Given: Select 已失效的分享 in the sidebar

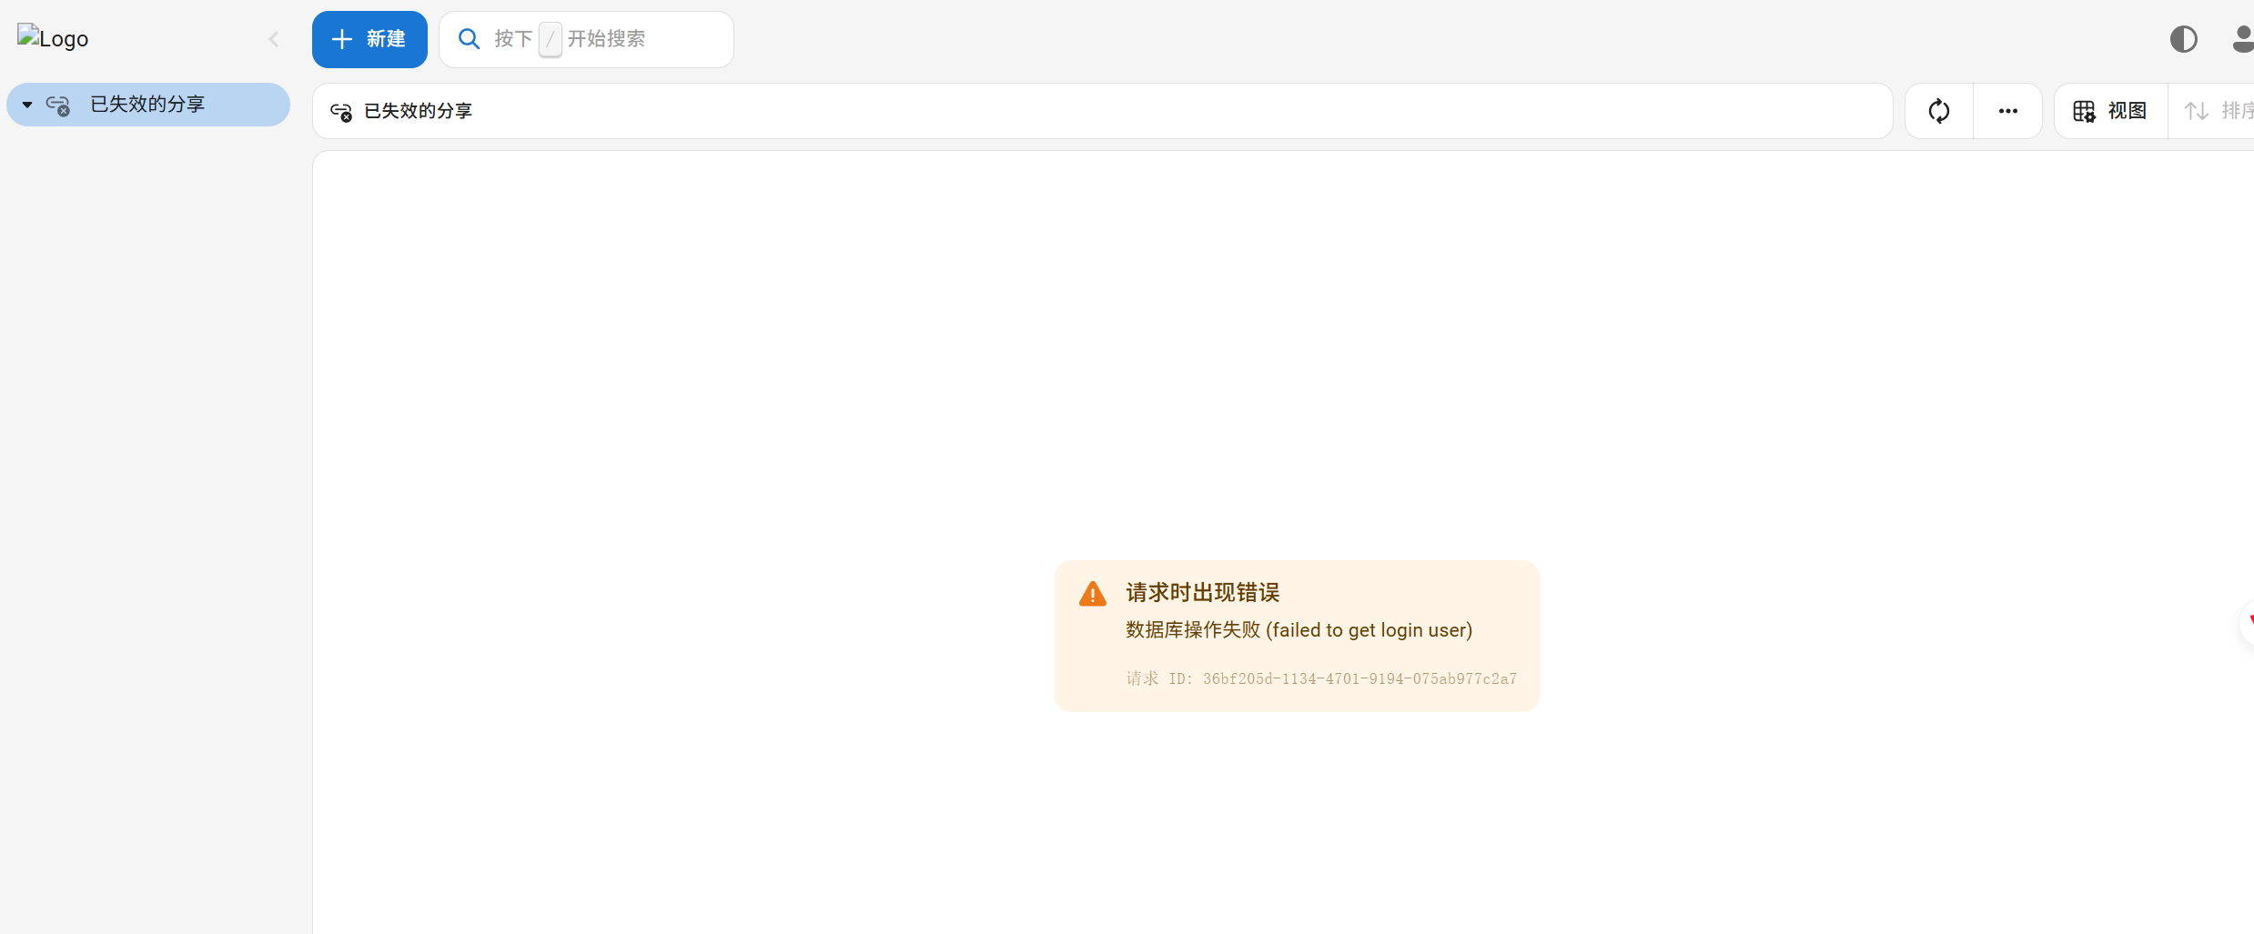Looking at the screenshot, I should pos(147,104).
